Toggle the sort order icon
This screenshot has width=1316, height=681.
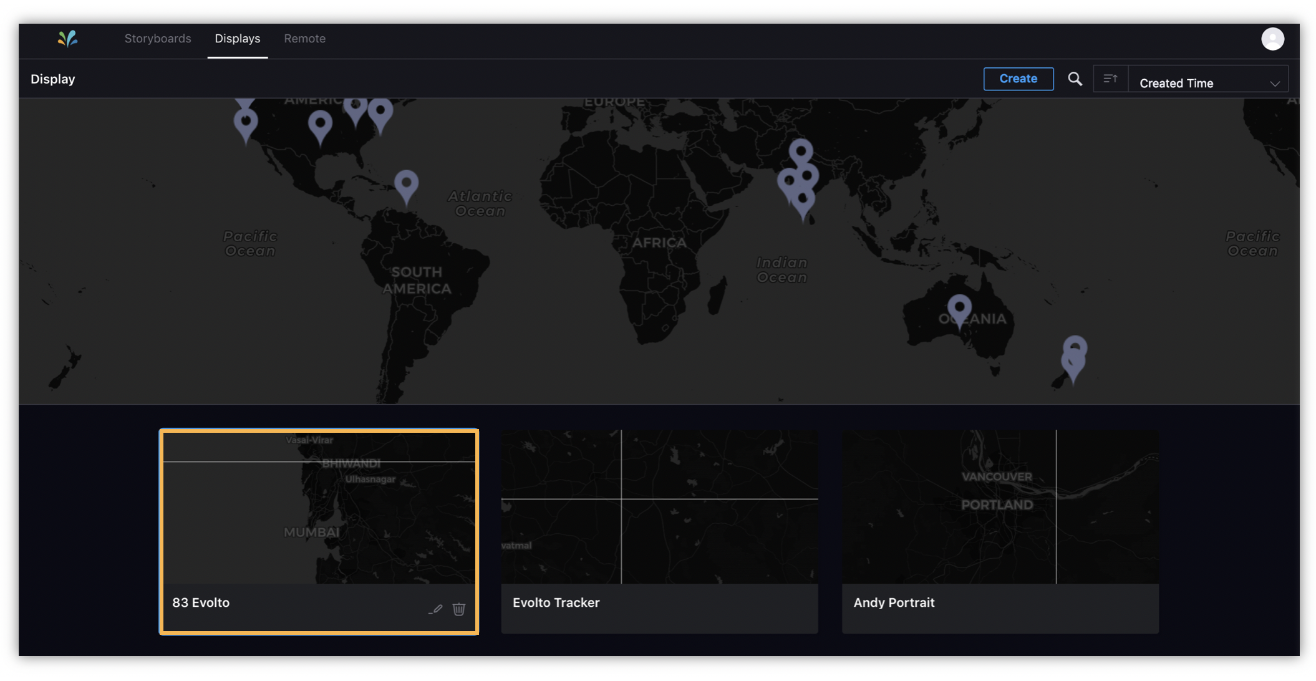[x=1110, y=79]
